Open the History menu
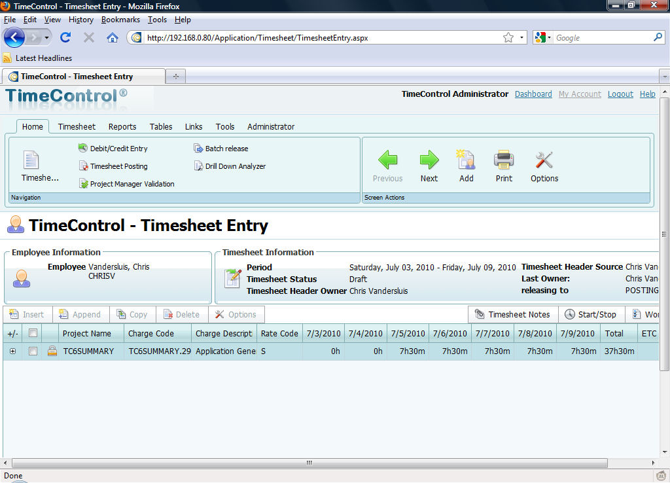Viewport: 670px width, 483px height. coord(80,20)
